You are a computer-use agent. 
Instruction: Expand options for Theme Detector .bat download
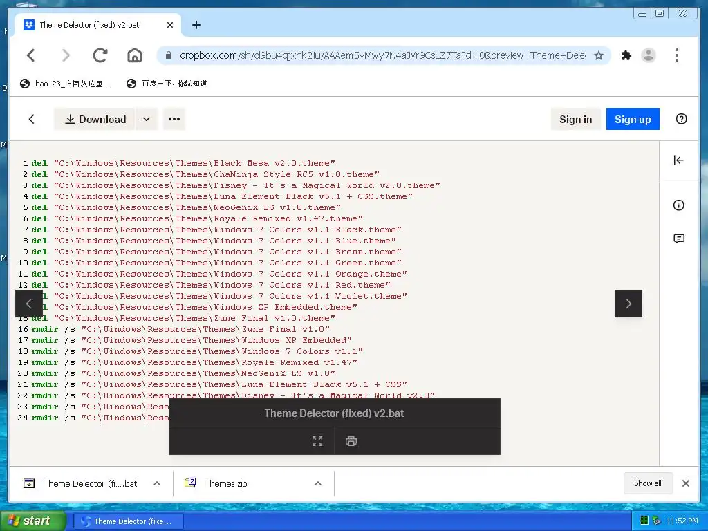click(157, 483)
